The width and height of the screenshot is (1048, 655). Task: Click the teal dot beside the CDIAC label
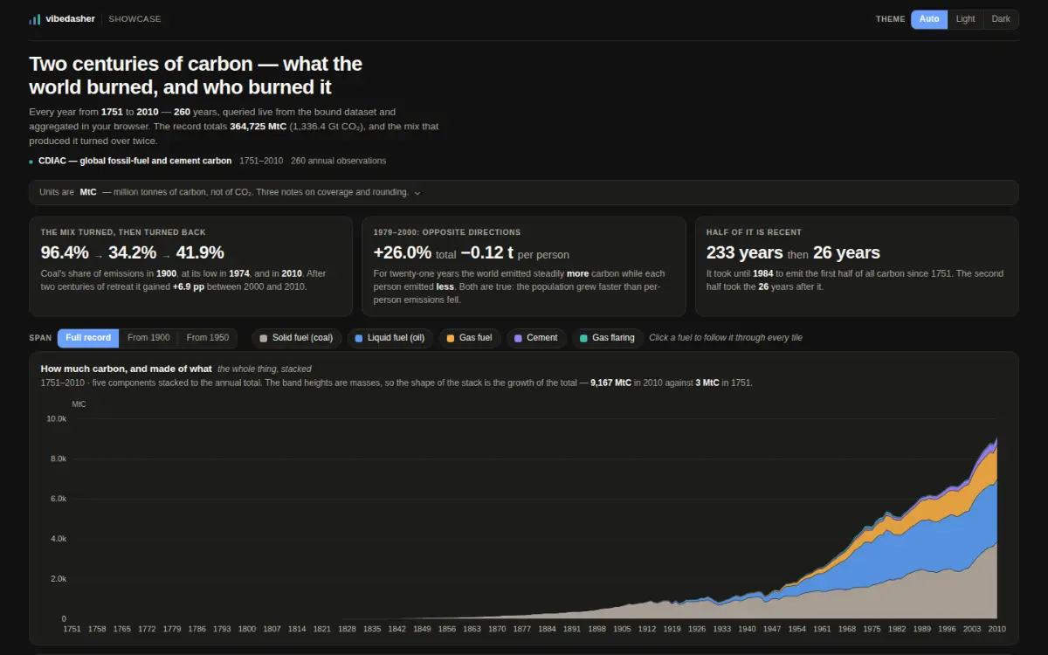tap(31, 162)
